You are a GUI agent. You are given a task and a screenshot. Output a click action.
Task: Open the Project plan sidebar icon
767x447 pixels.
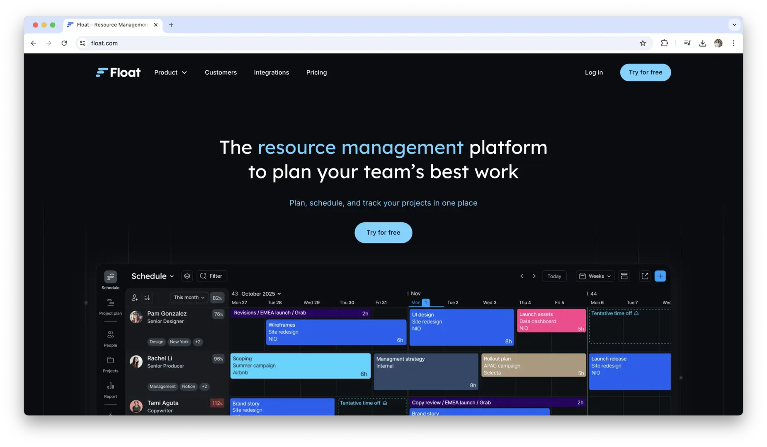[x=110, y=303]
